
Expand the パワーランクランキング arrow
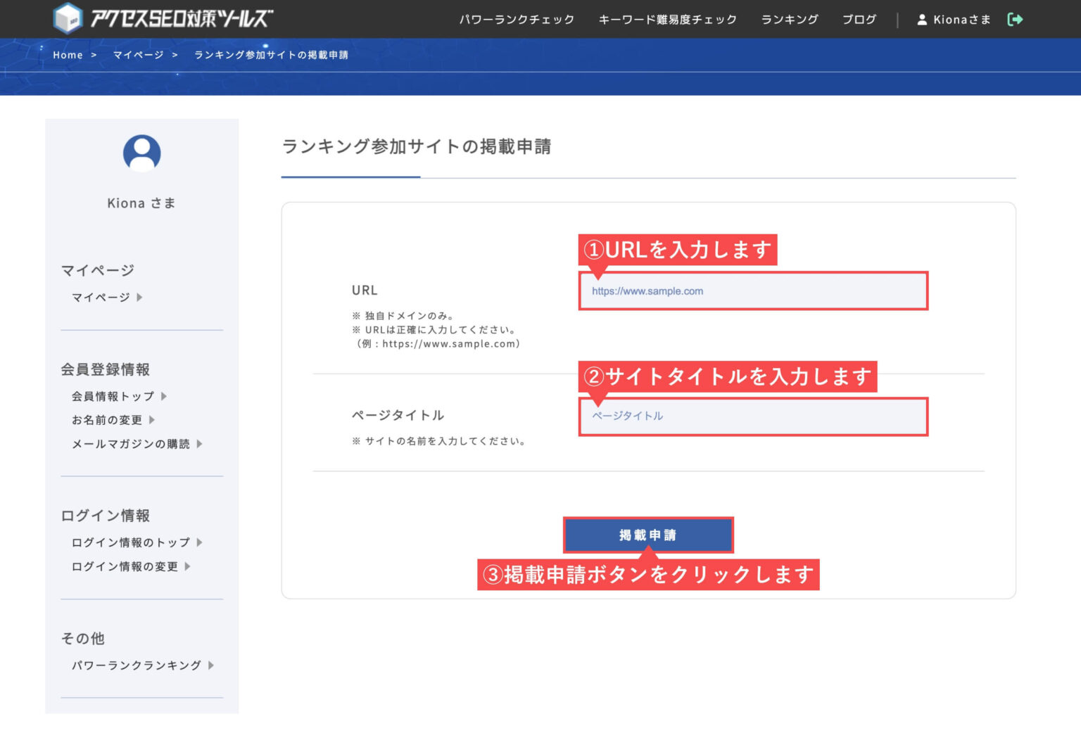(210, 665)
